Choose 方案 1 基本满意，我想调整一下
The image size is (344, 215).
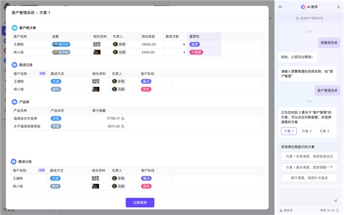click(309, 167)
